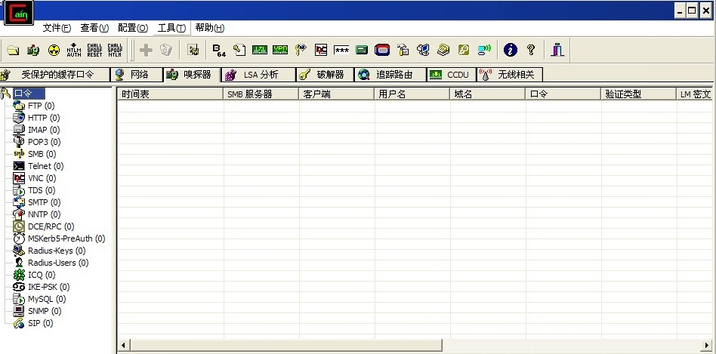Click the Cain logo icon

coord(19,13)
